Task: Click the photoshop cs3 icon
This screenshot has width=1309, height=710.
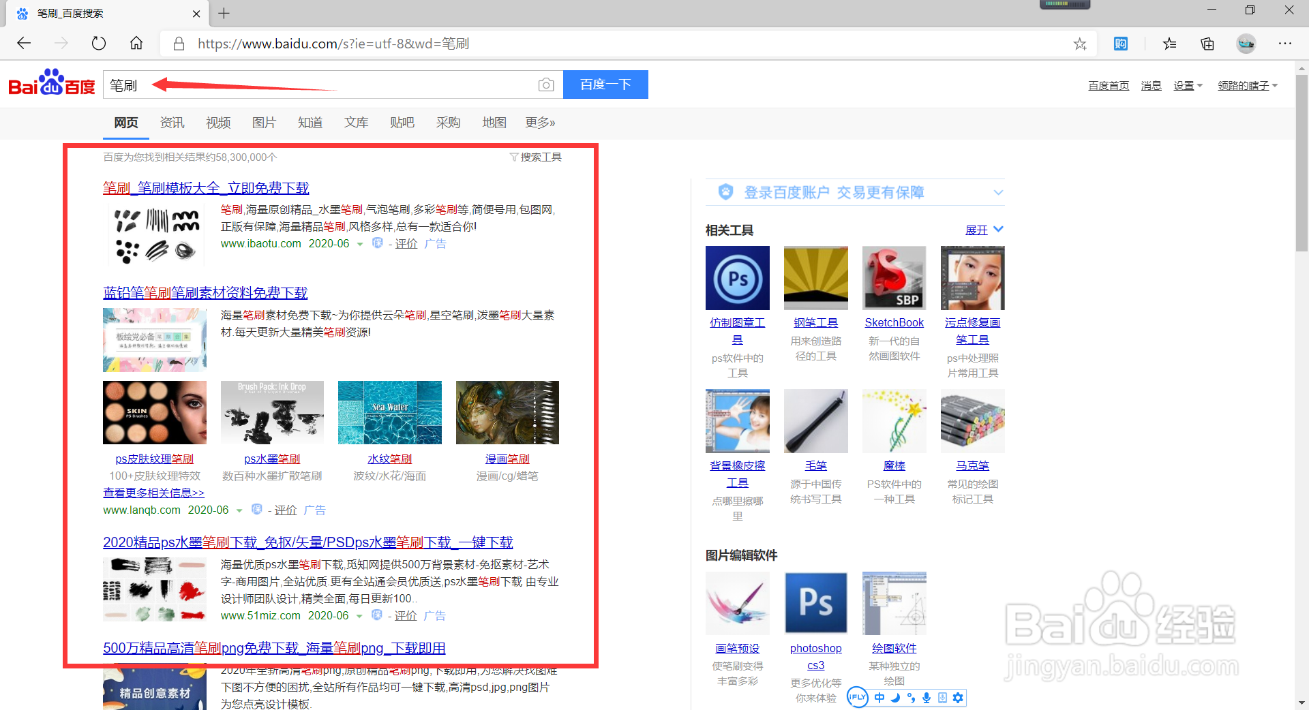Action: point(815,602)
